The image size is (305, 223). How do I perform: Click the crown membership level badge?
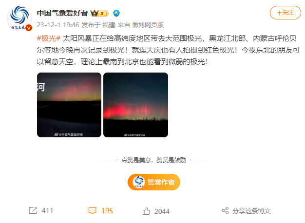click(100, 14)
